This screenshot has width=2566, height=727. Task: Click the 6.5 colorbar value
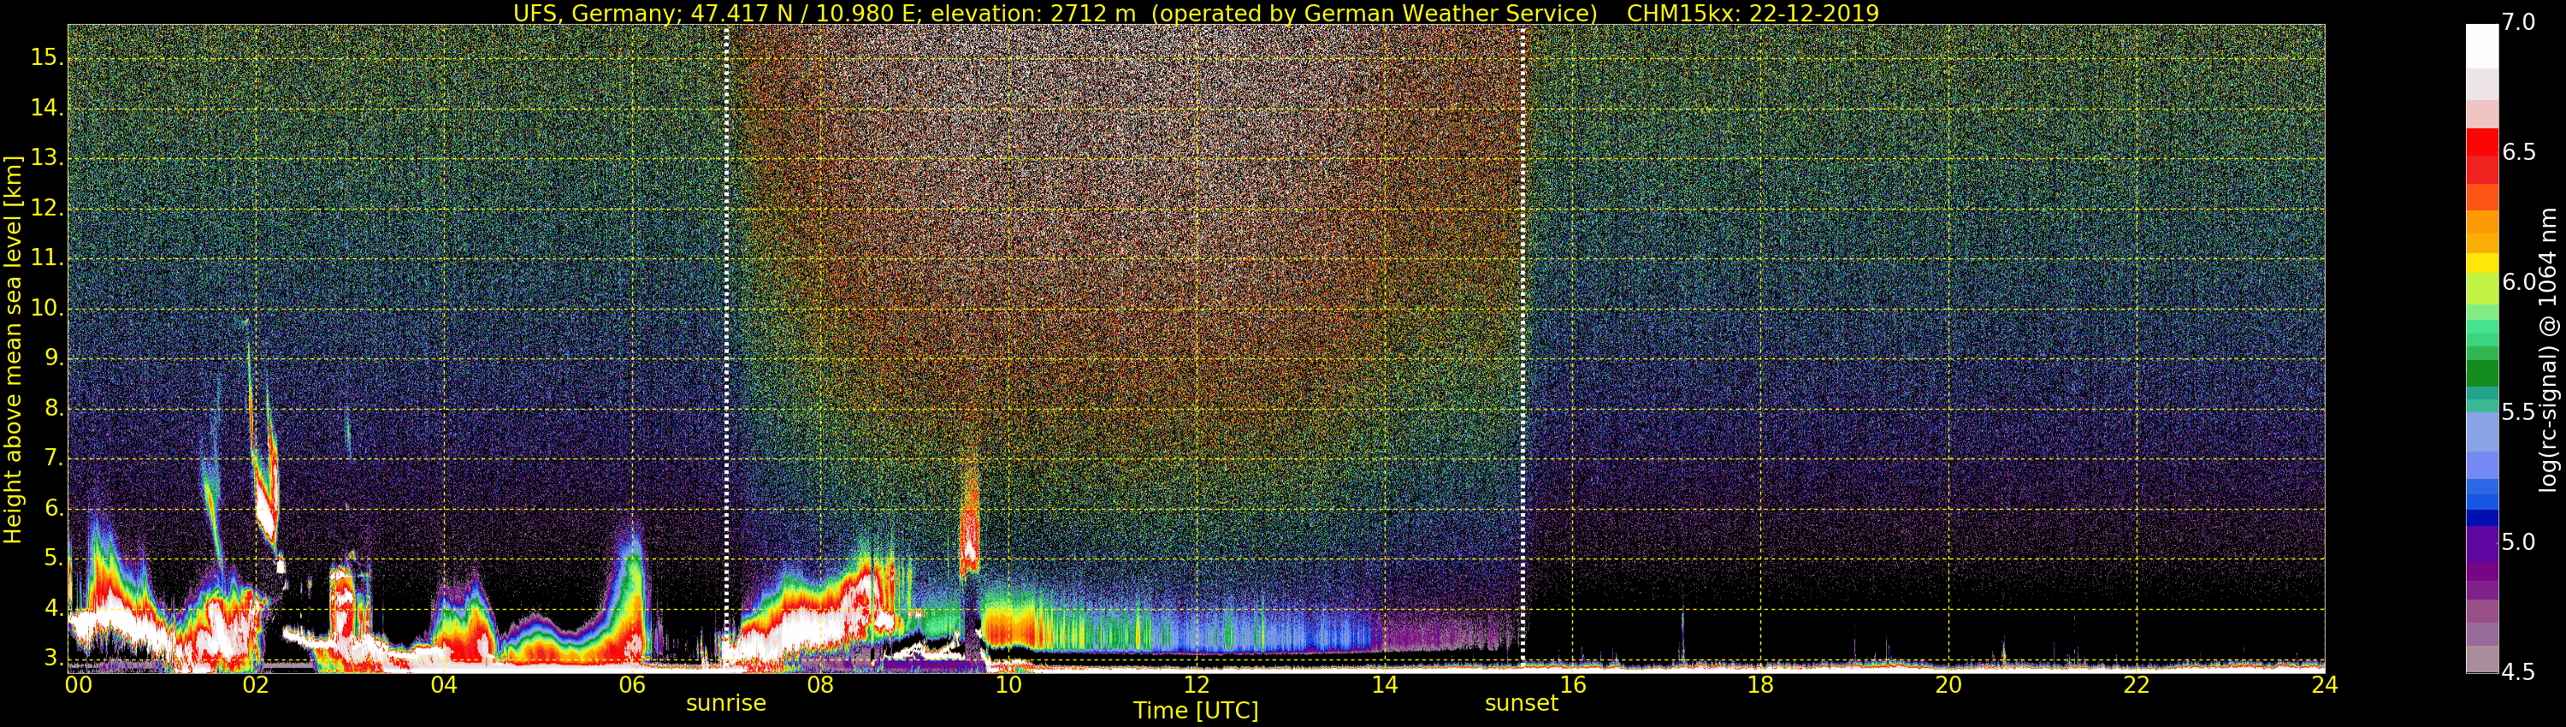point(2519,152)
